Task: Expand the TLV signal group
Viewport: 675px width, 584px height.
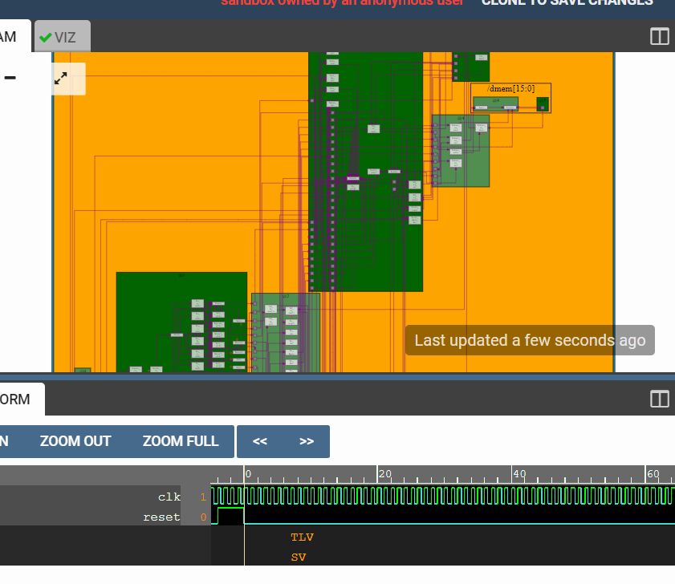Action: click(303, 537)
